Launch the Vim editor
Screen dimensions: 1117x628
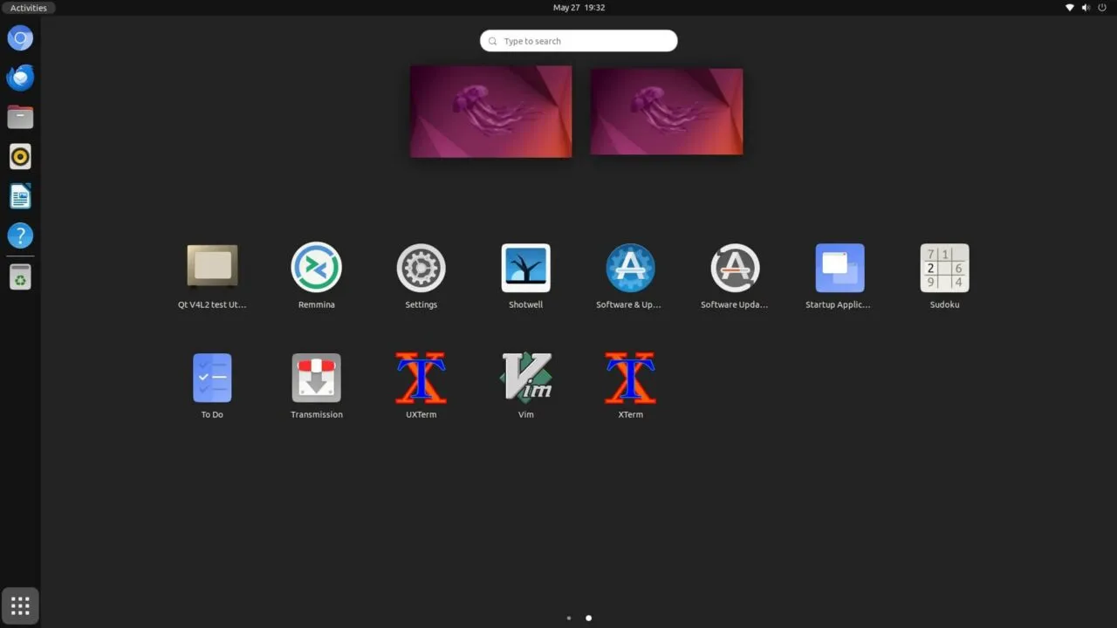tap(525, 378)
